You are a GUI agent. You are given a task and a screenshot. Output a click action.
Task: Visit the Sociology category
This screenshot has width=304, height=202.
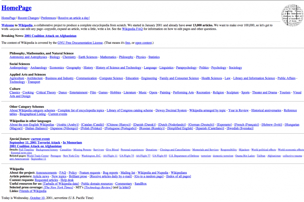tap(235, 68)
